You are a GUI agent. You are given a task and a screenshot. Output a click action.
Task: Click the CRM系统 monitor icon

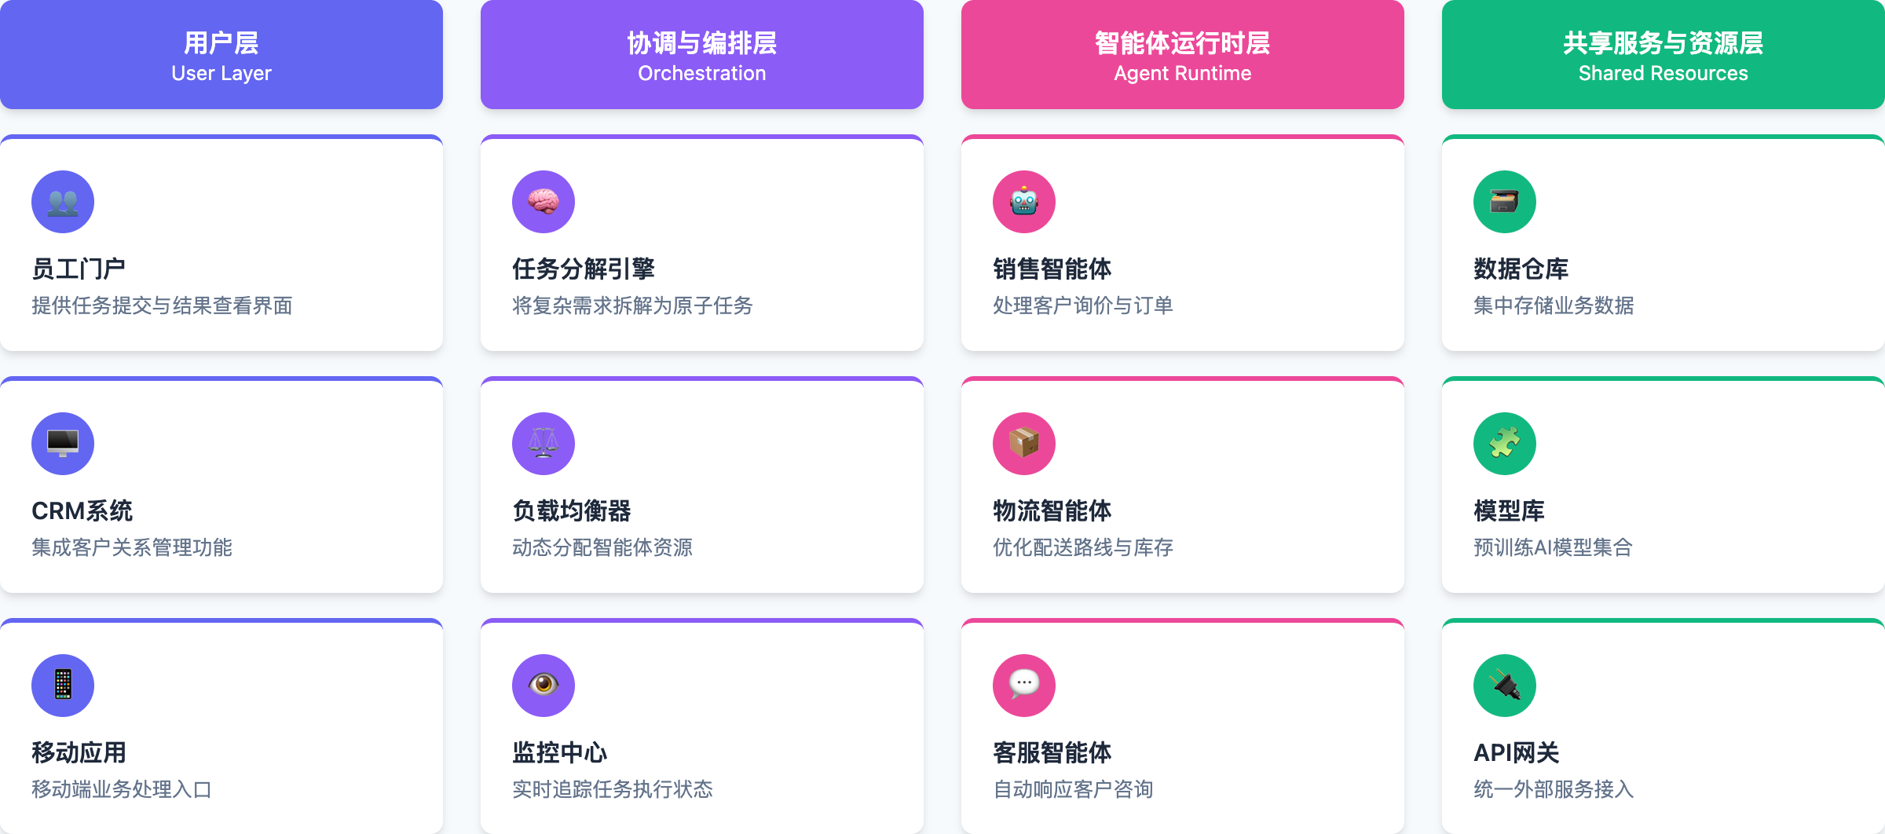coord(63,444)
